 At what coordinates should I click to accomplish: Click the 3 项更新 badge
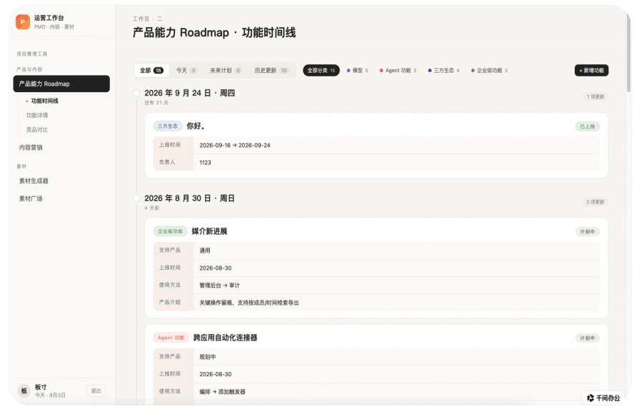point(595,202)
